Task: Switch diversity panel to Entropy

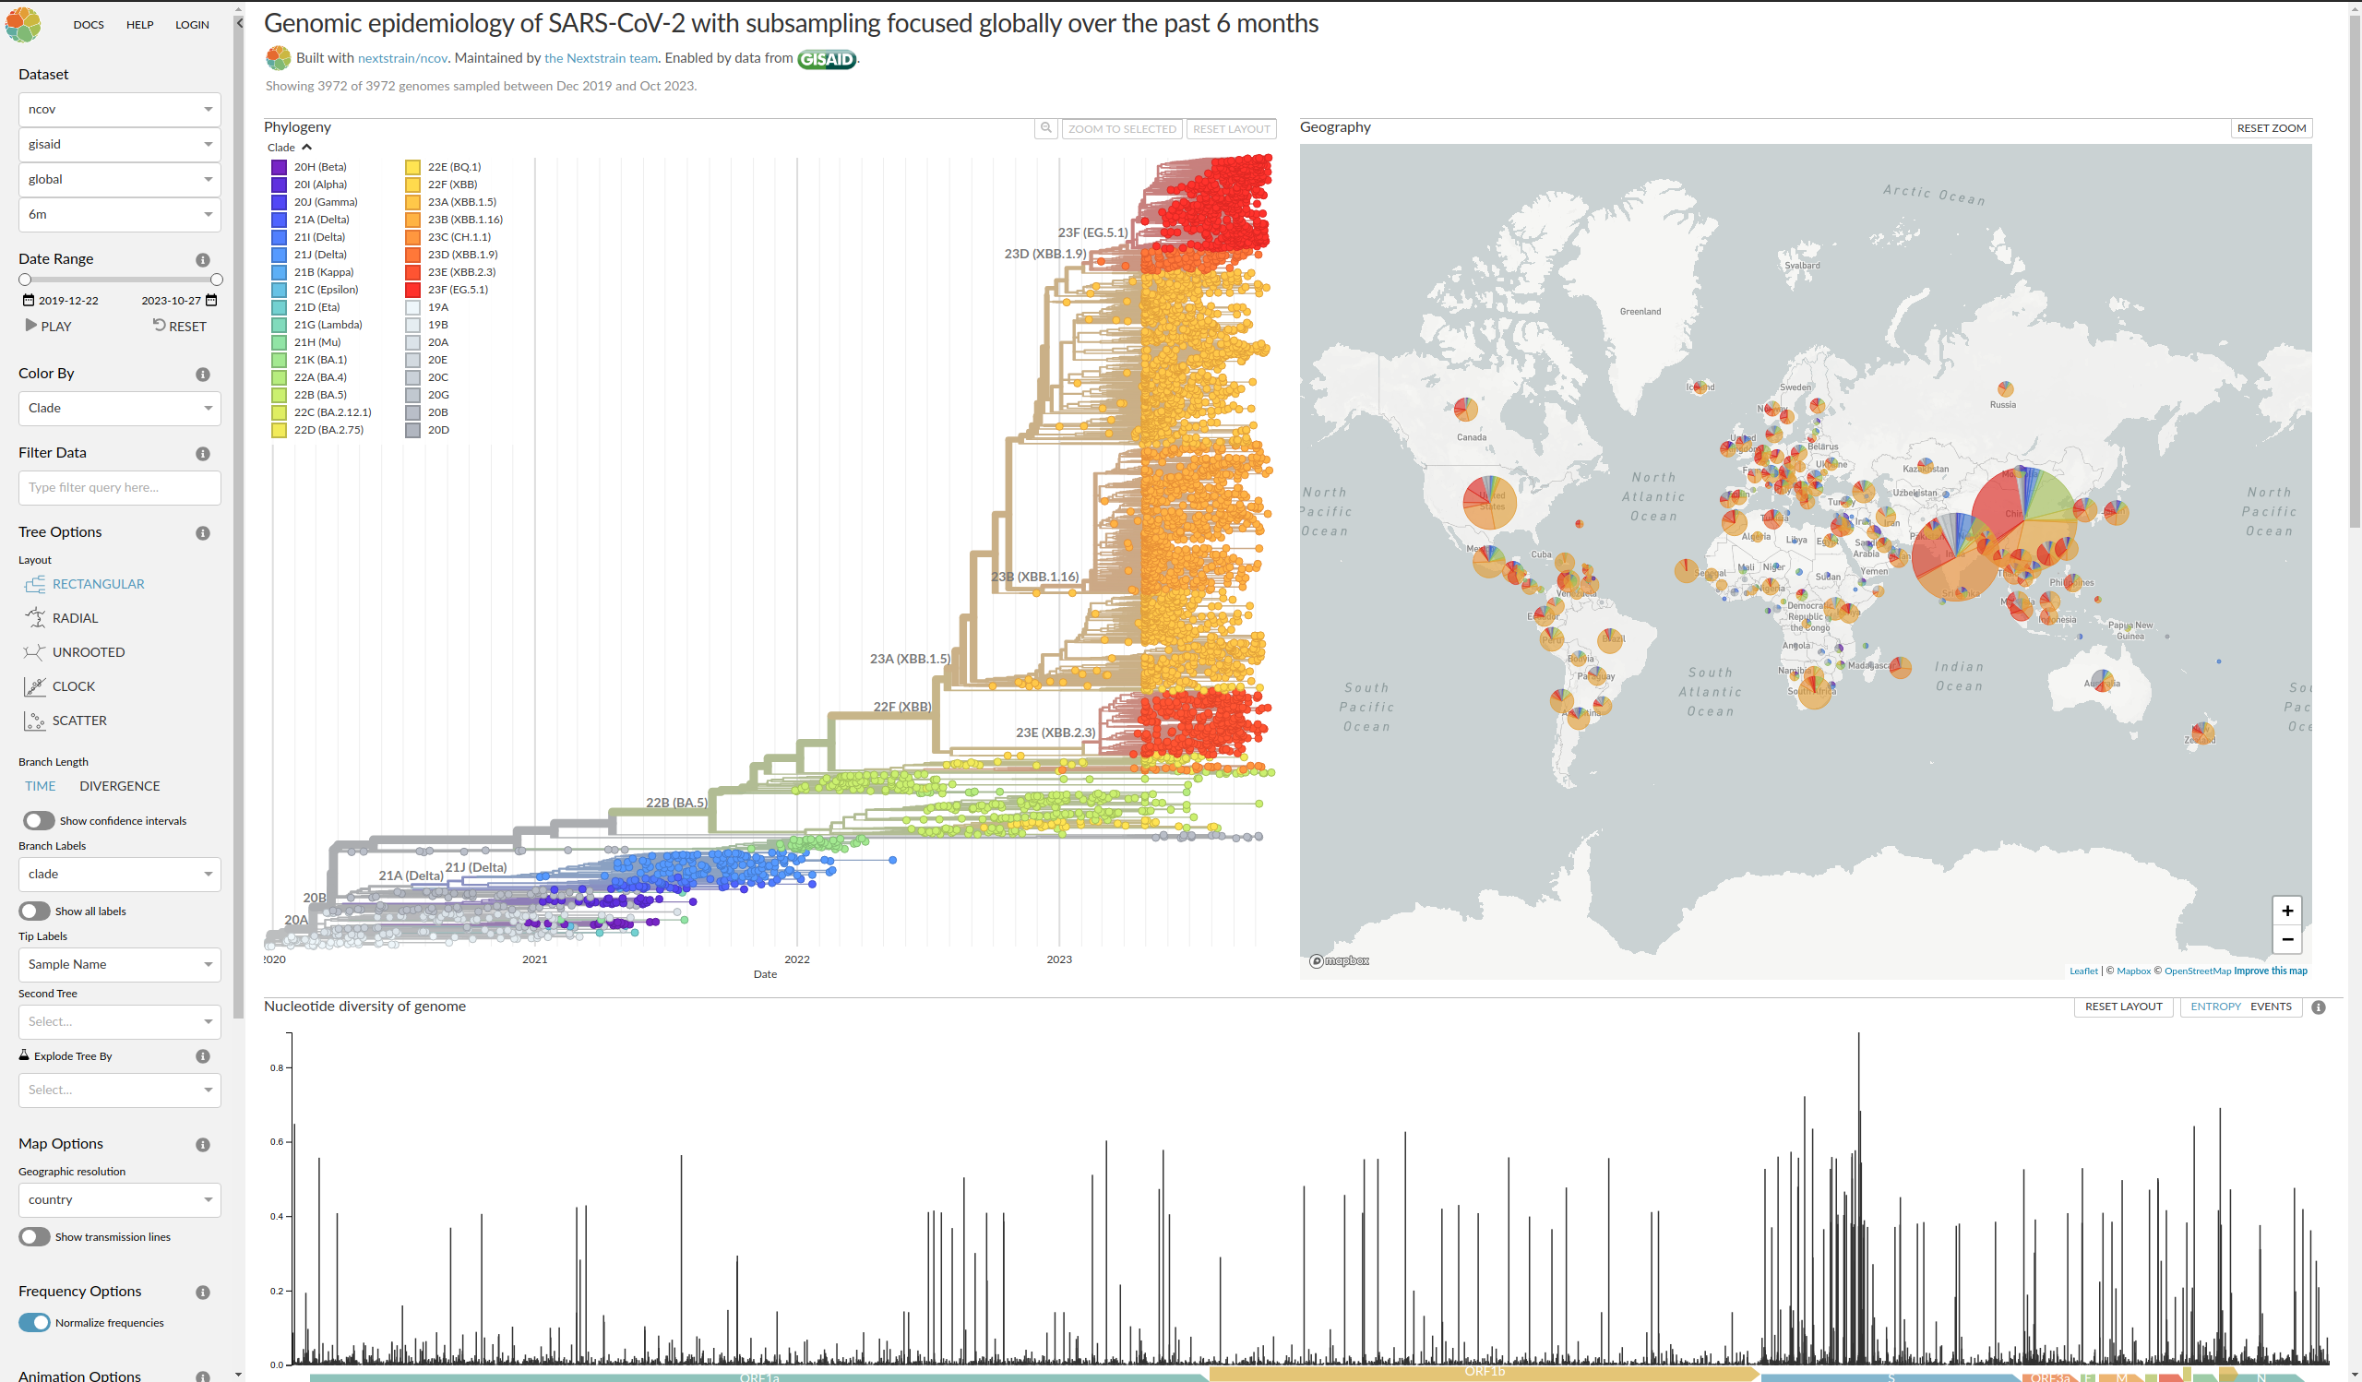Action: pyautogui.click(x=2216, y=1007)
